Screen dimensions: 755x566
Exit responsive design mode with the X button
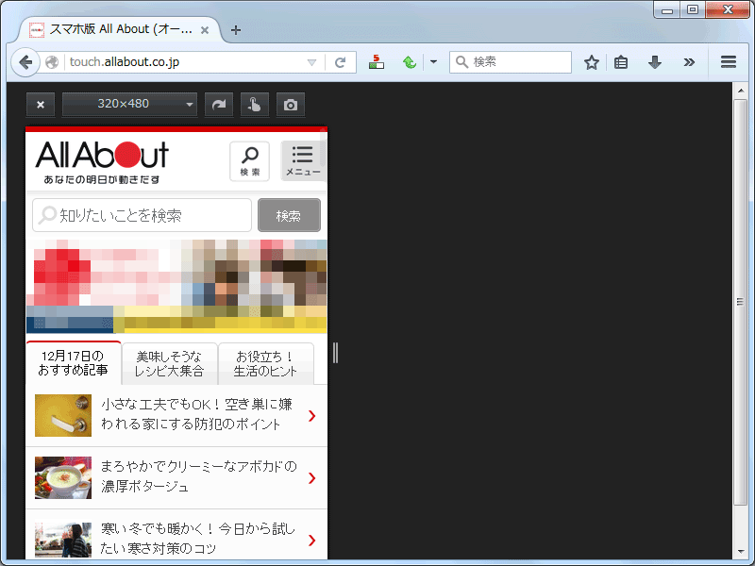(40, 105)
